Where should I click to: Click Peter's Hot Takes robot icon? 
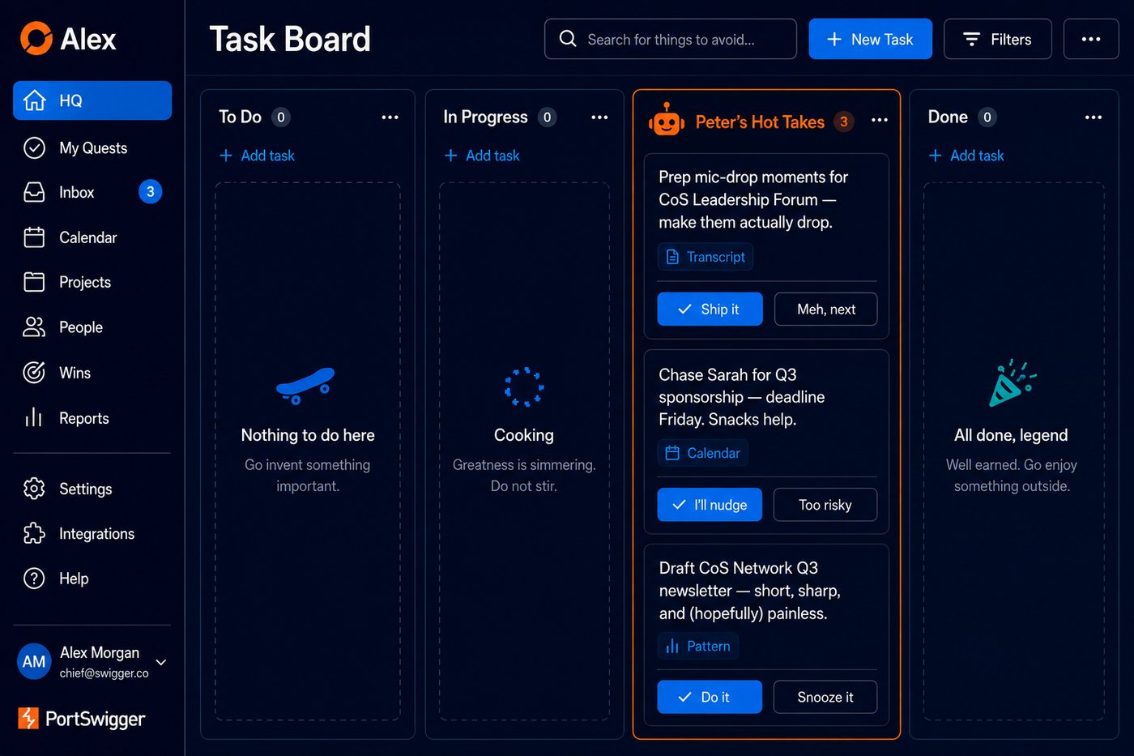coord(666,121)
